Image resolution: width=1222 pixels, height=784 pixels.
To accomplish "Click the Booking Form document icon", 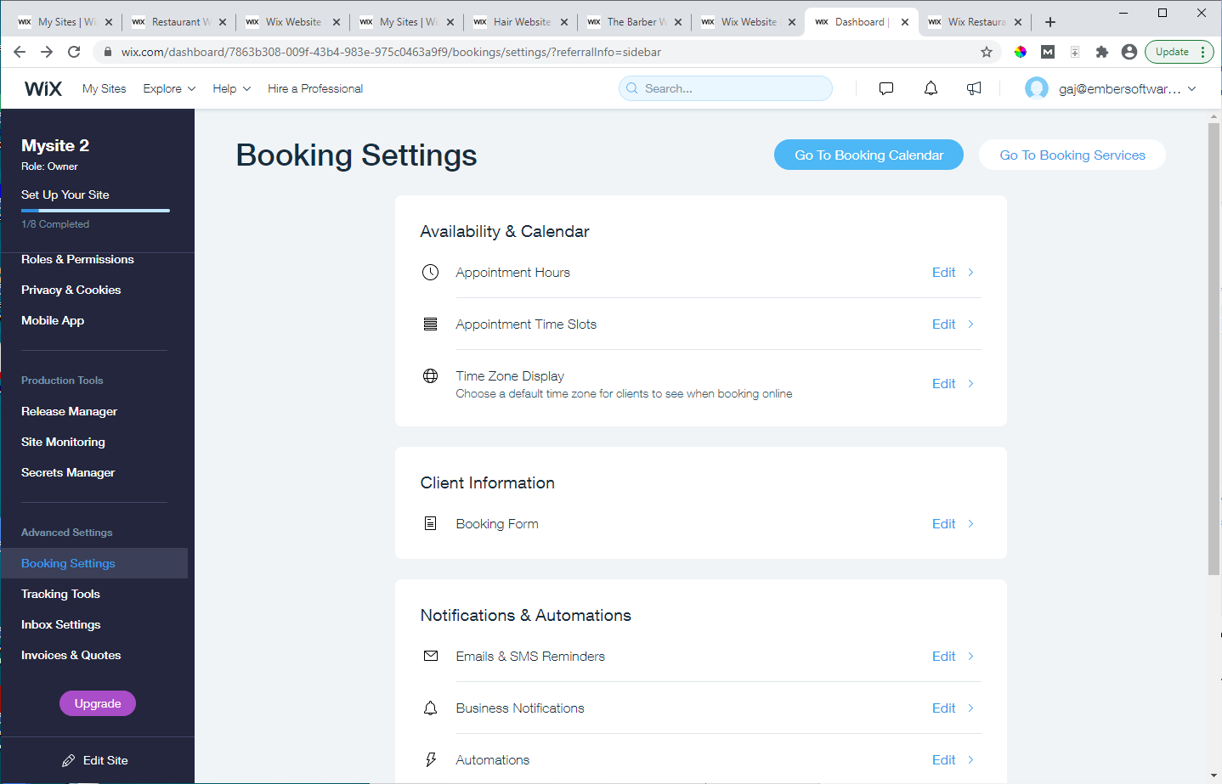I will 431,523.
